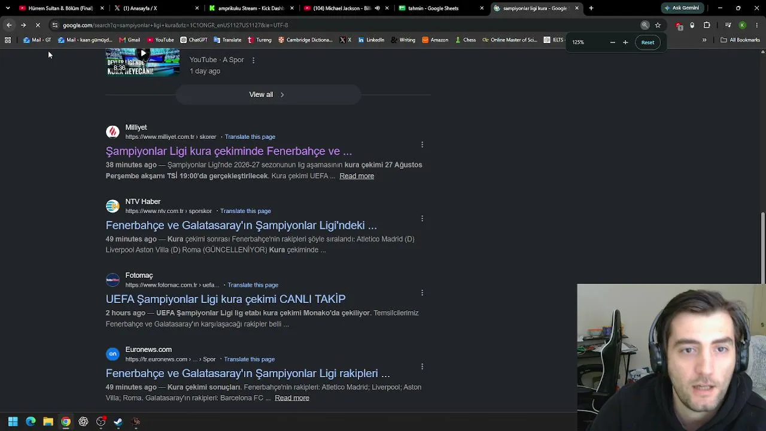Screen dimensions: 766x431
Task: Switch to the tahmin Google Sheets tab
Action: tap(440, 8)
